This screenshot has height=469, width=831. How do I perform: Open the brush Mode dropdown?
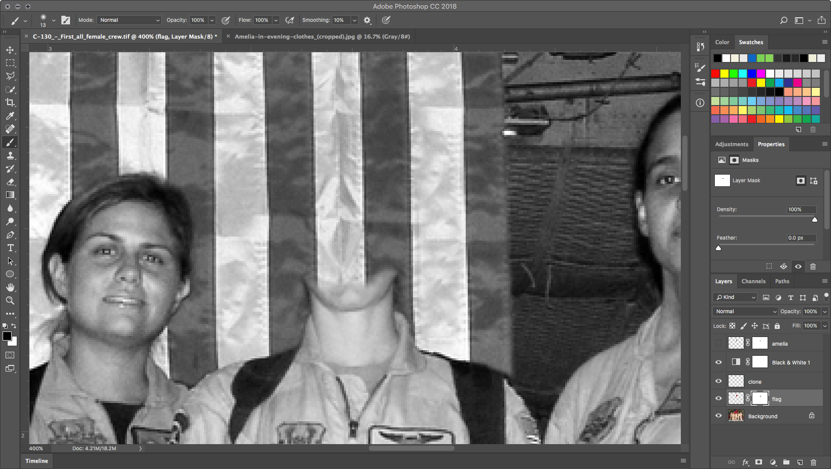click(129, 20)
